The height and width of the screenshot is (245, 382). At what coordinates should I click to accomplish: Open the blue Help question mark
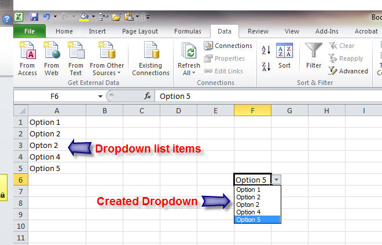click(7, 19)
